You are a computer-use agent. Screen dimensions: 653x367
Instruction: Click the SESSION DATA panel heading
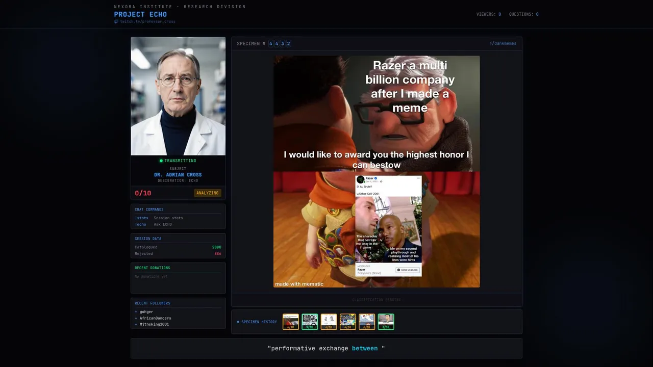click(148, 239)
